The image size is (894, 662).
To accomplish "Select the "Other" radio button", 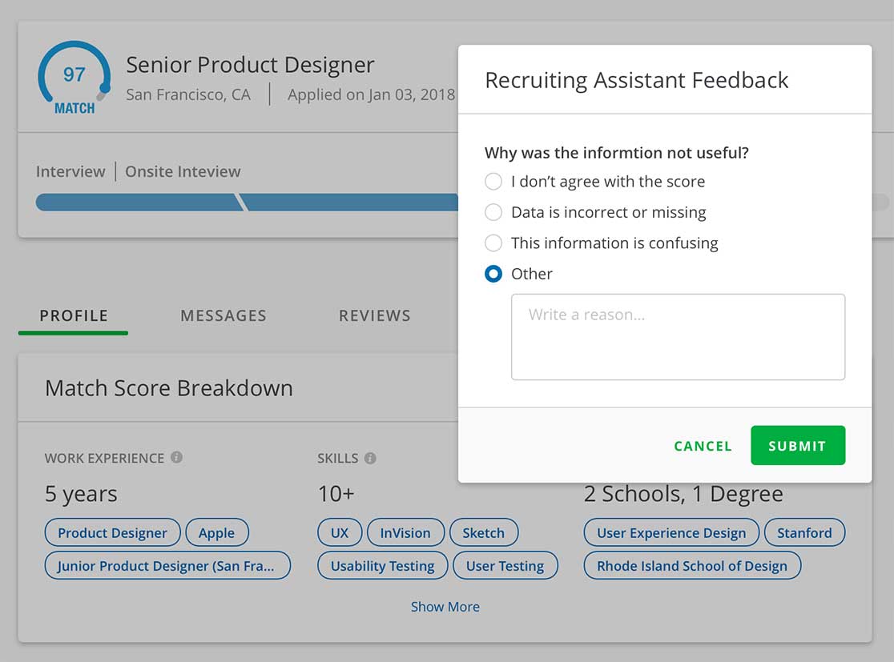I will click(493, 274).
